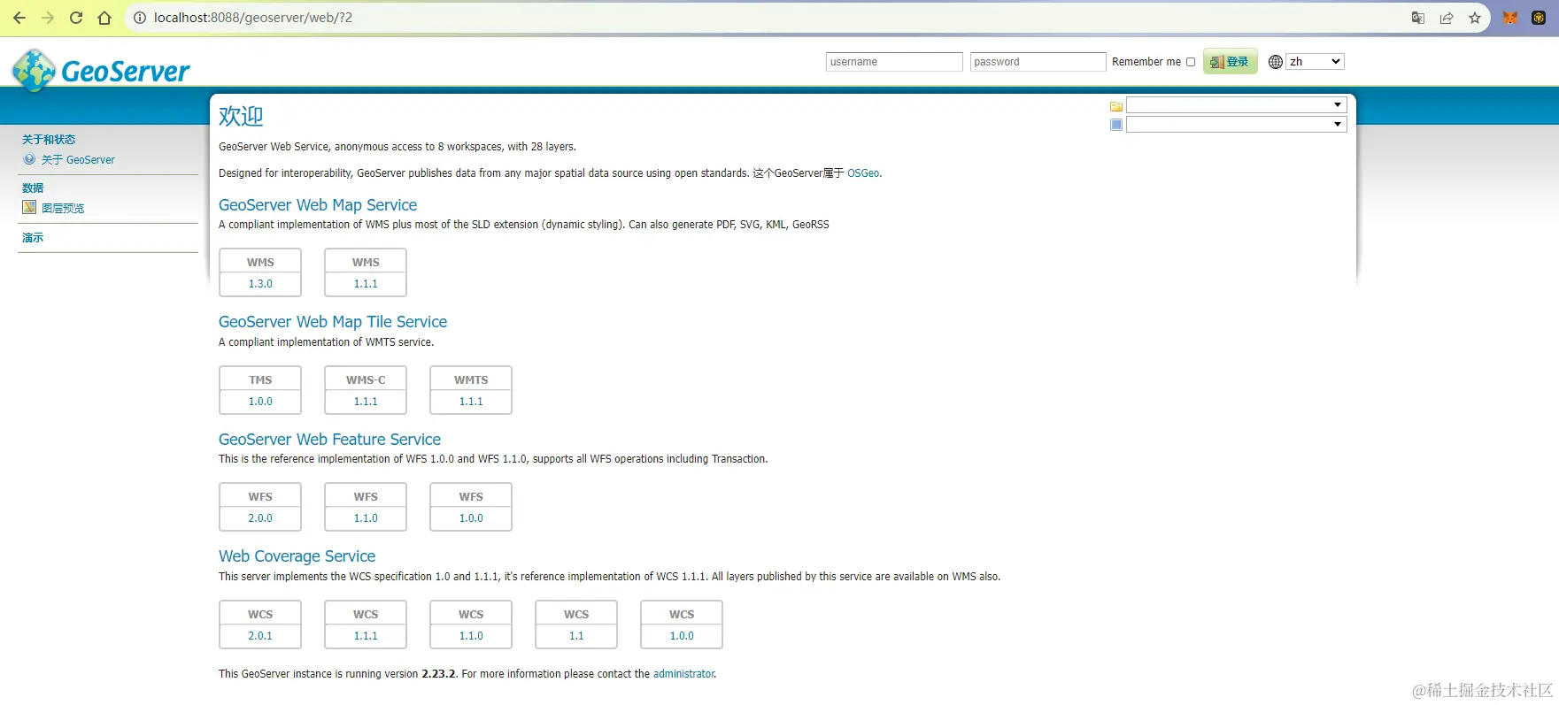Open the MetaMask fox extension
This screenshot has height=705, width=1559.
click(1510, 18)
